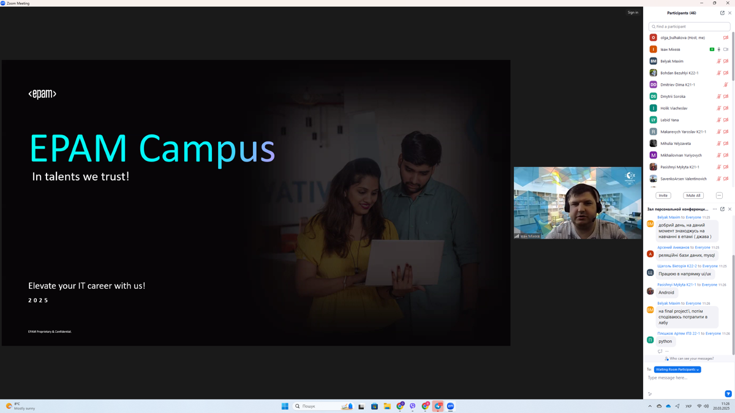Open File Explorer from the taskbar

click(x=387, y=406)
